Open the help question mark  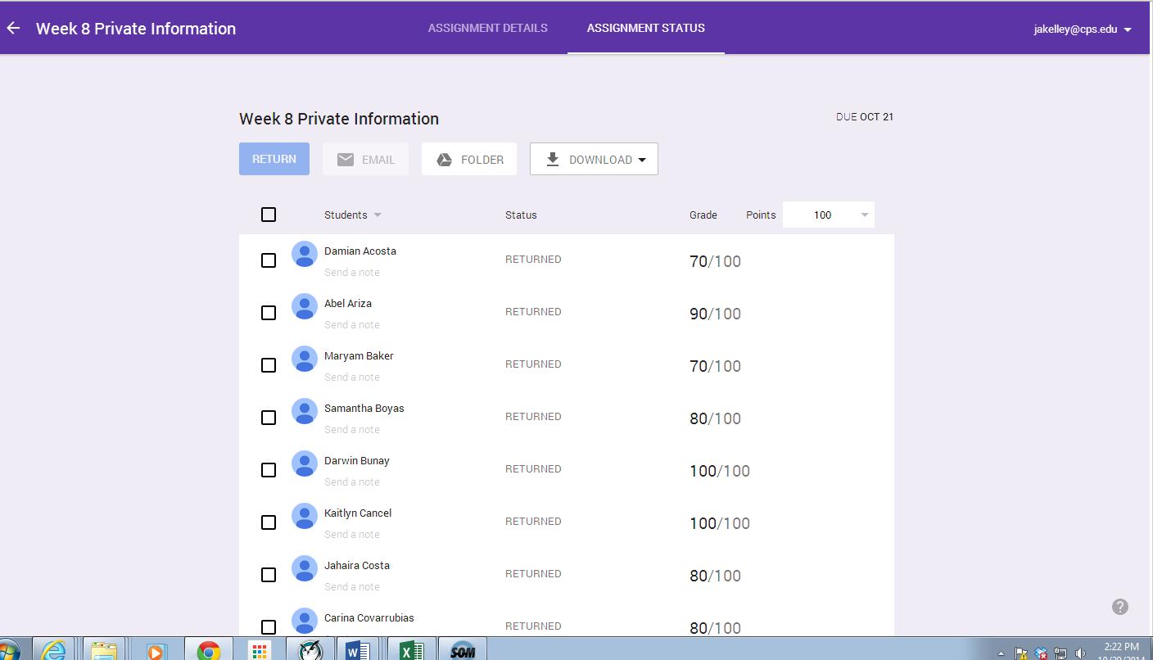coord(1119,606)
